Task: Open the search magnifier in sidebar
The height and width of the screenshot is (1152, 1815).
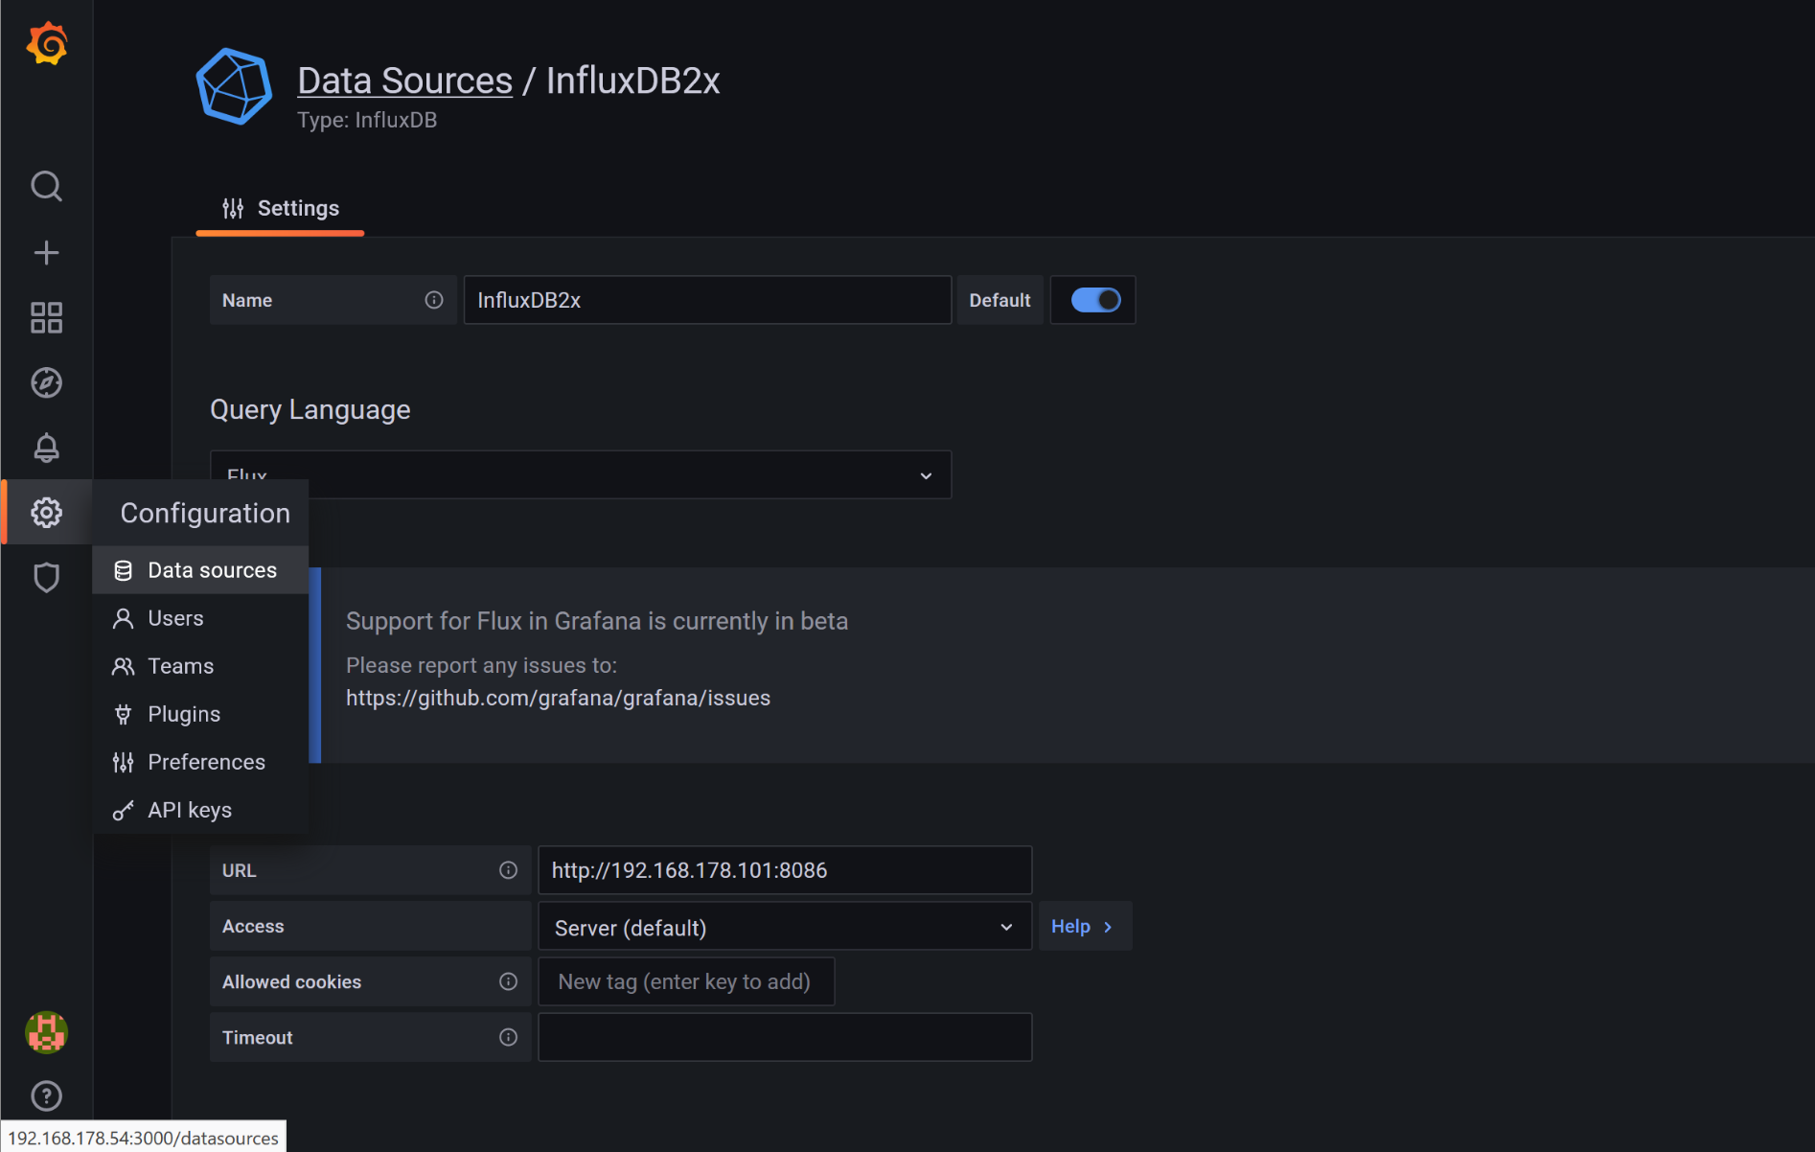Action: click(x=46, y=186)
